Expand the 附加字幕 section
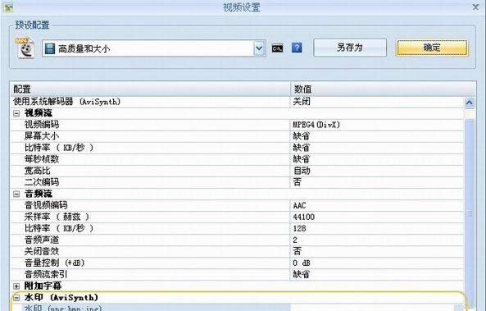This screenshot has width=486, height=311. (x=16, y=286)
